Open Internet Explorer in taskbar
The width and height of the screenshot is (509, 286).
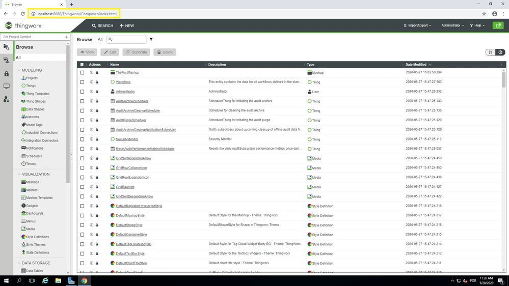[45, 280]
